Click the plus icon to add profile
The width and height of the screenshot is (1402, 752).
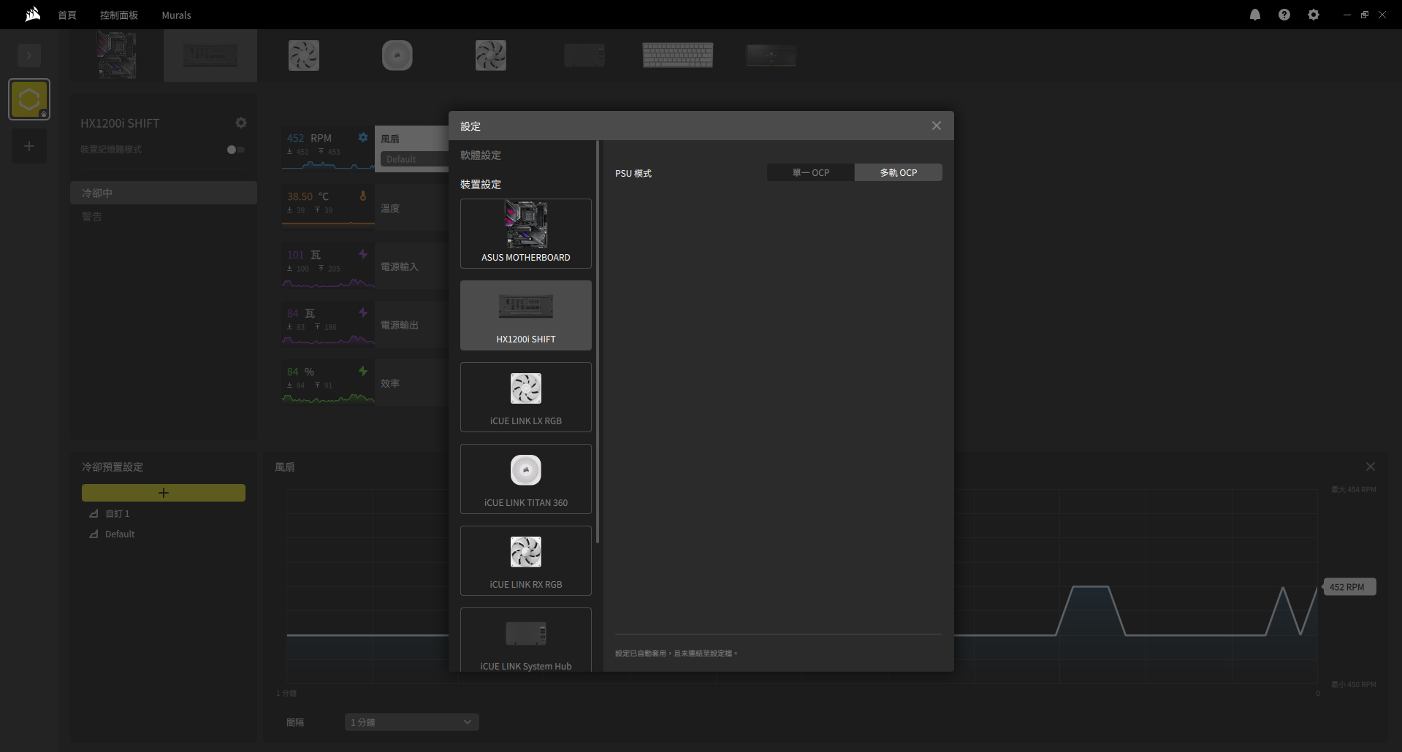(x=29, y=146)
